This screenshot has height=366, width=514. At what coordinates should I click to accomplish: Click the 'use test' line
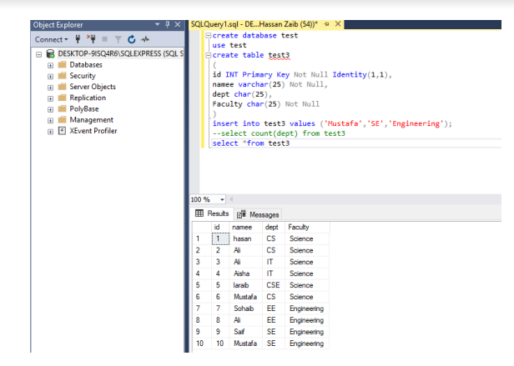coord(229,45)
